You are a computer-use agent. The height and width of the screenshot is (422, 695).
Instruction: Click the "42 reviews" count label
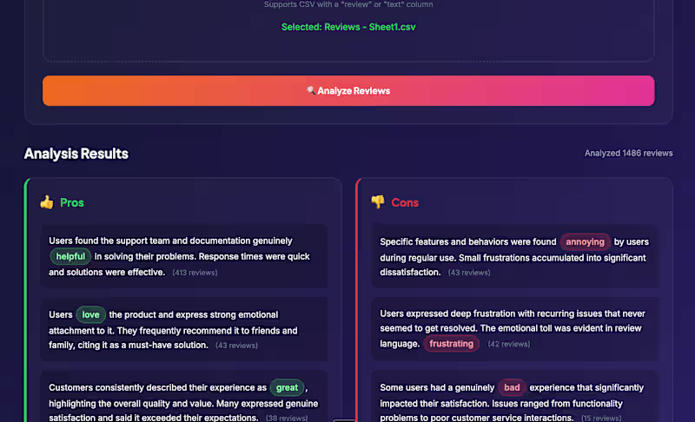point(508,344)
